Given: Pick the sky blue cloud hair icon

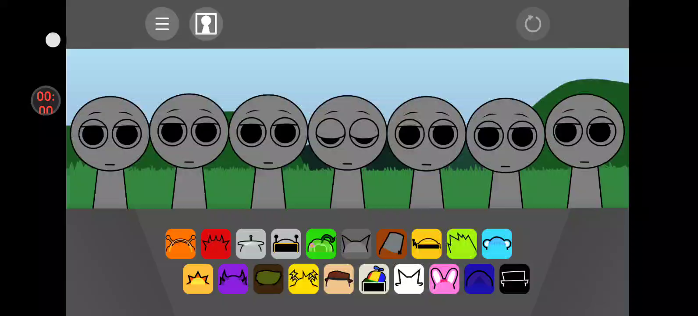Looking at the screenshot, I should tap(497, 244).
